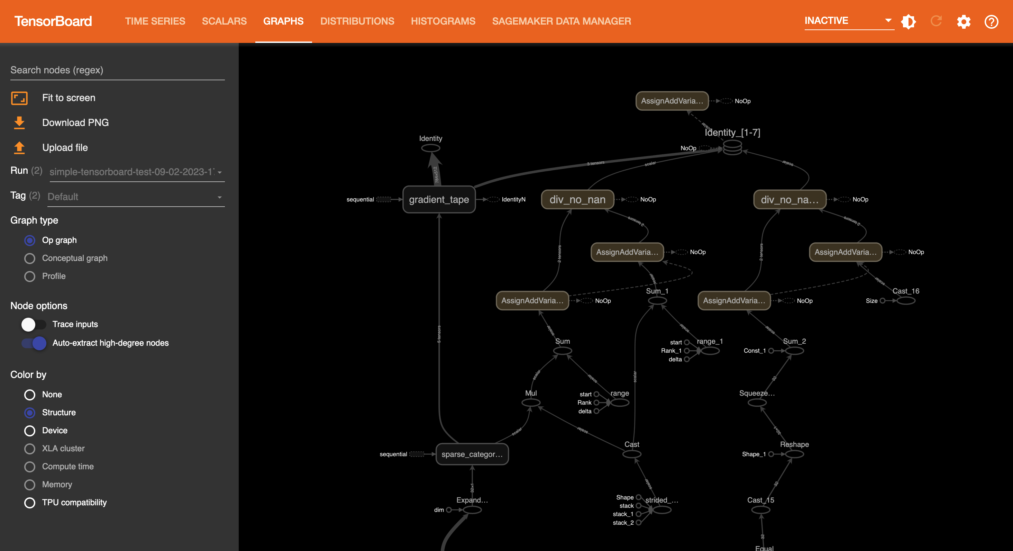Click the settings gear icon
Screen dimensions: 1013x551
pyautogui.click(x=964, y=20)
